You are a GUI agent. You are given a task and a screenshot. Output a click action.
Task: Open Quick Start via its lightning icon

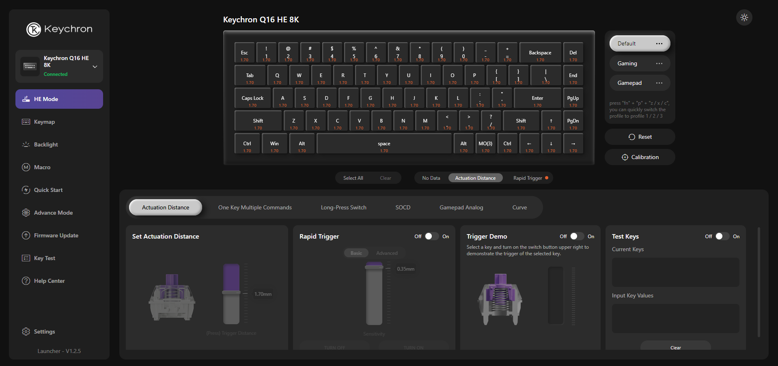[x=26, y=190]
